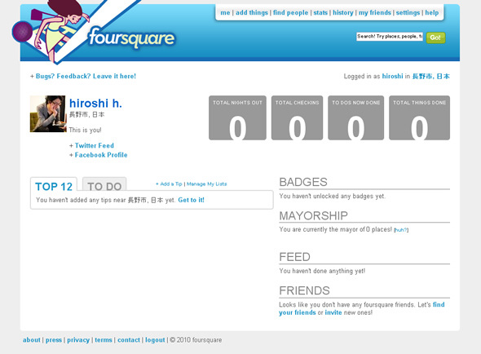Click the FEED section heading
Image resolution: width=481 pixels, height=354 pixels.
tap(295, 257)
